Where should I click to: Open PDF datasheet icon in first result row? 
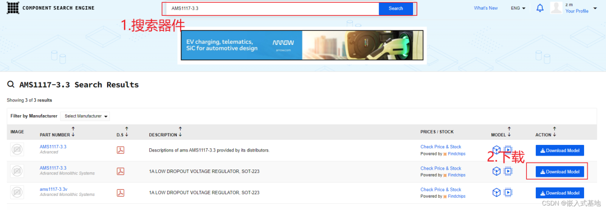pos(121,150)
